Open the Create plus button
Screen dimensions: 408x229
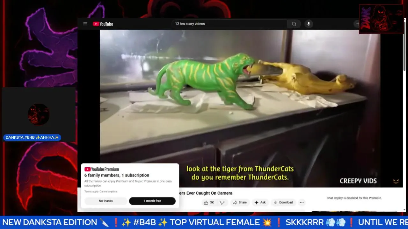click(x=357, y=24)
